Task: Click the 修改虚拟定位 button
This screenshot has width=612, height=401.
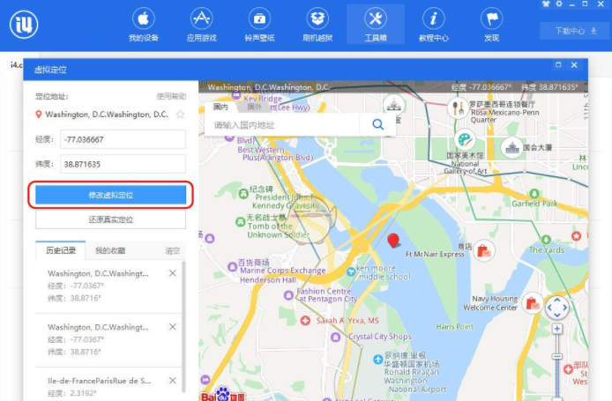Action: coord(111,195)
